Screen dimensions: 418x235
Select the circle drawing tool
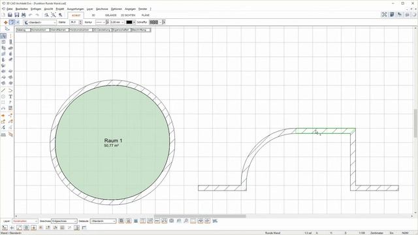point(3,97)
